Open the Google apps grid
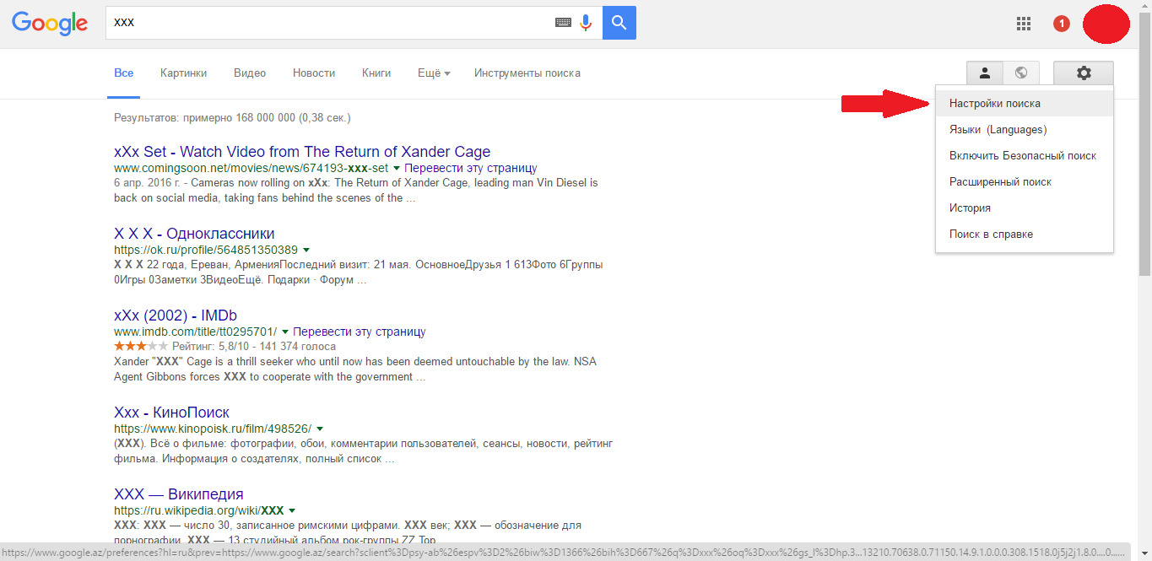 tap(1024, 24)
